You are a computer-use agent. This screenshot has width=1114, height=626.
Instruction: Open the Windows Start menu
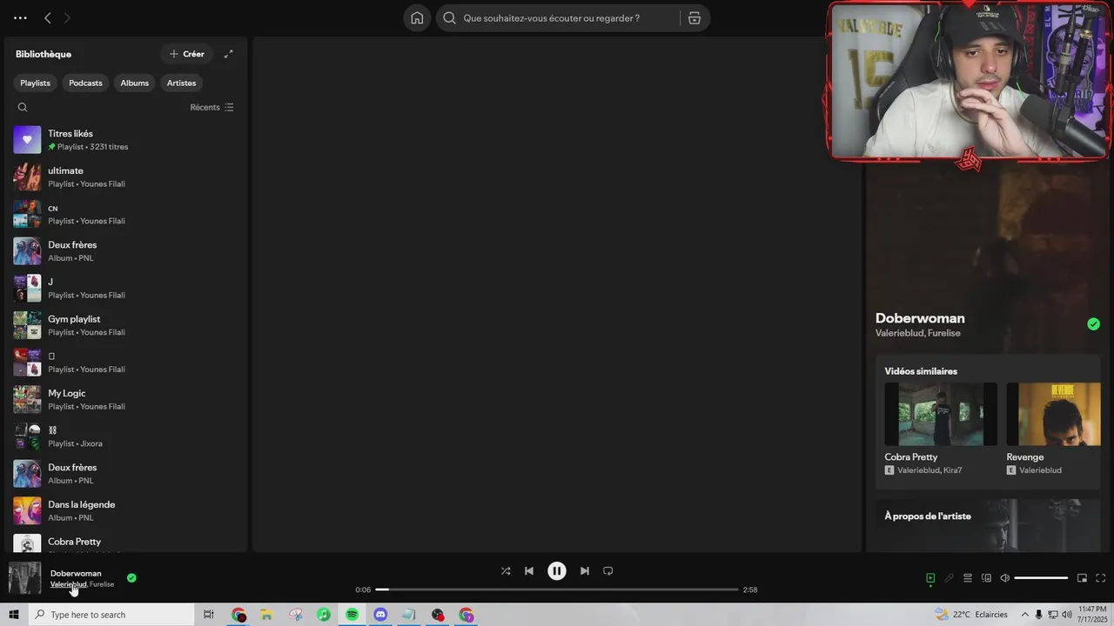[14, 615]
